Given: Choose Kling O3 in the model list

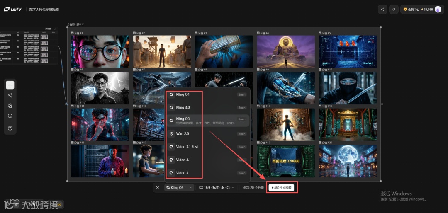Looking at the screenshot, I should tap(207, 121).
